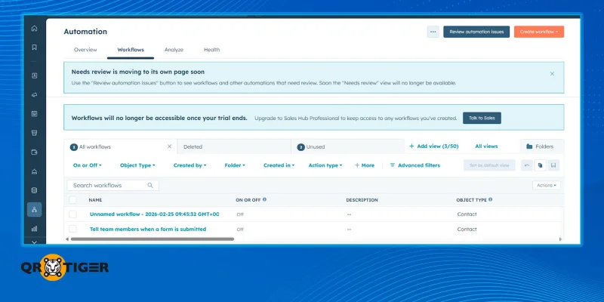
Task: Click the magnifier icon in Search workflows
Action: [x=150, y=185]
